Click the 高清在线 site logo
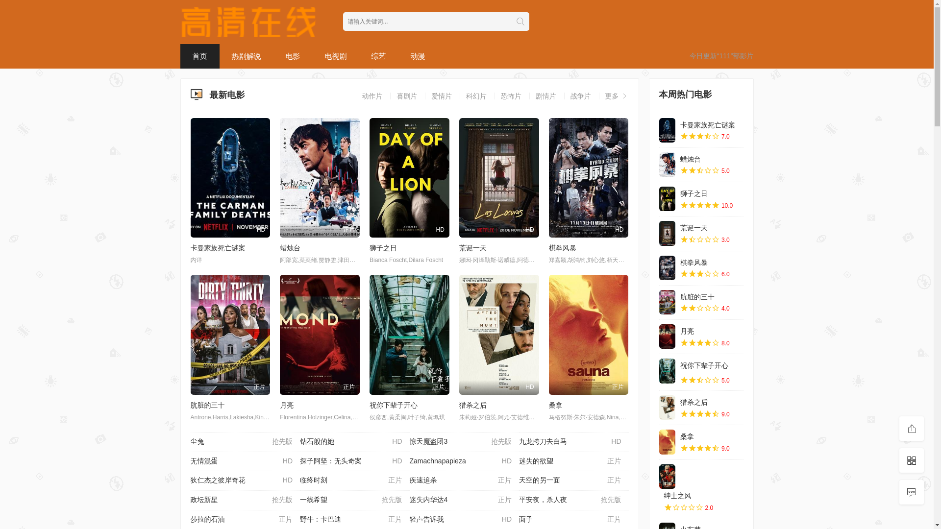The image size is (941, 529). (248, 22)
